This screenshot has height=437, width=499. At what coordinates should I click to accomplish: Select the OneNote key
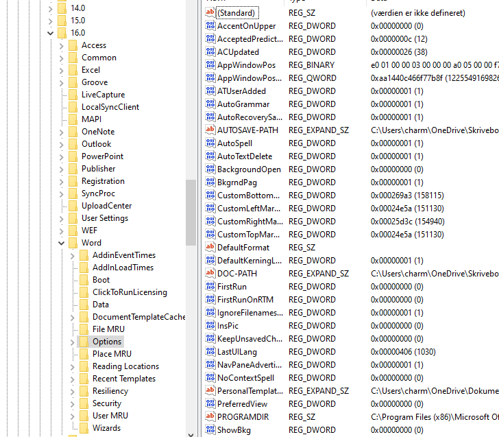pos(98,132)
